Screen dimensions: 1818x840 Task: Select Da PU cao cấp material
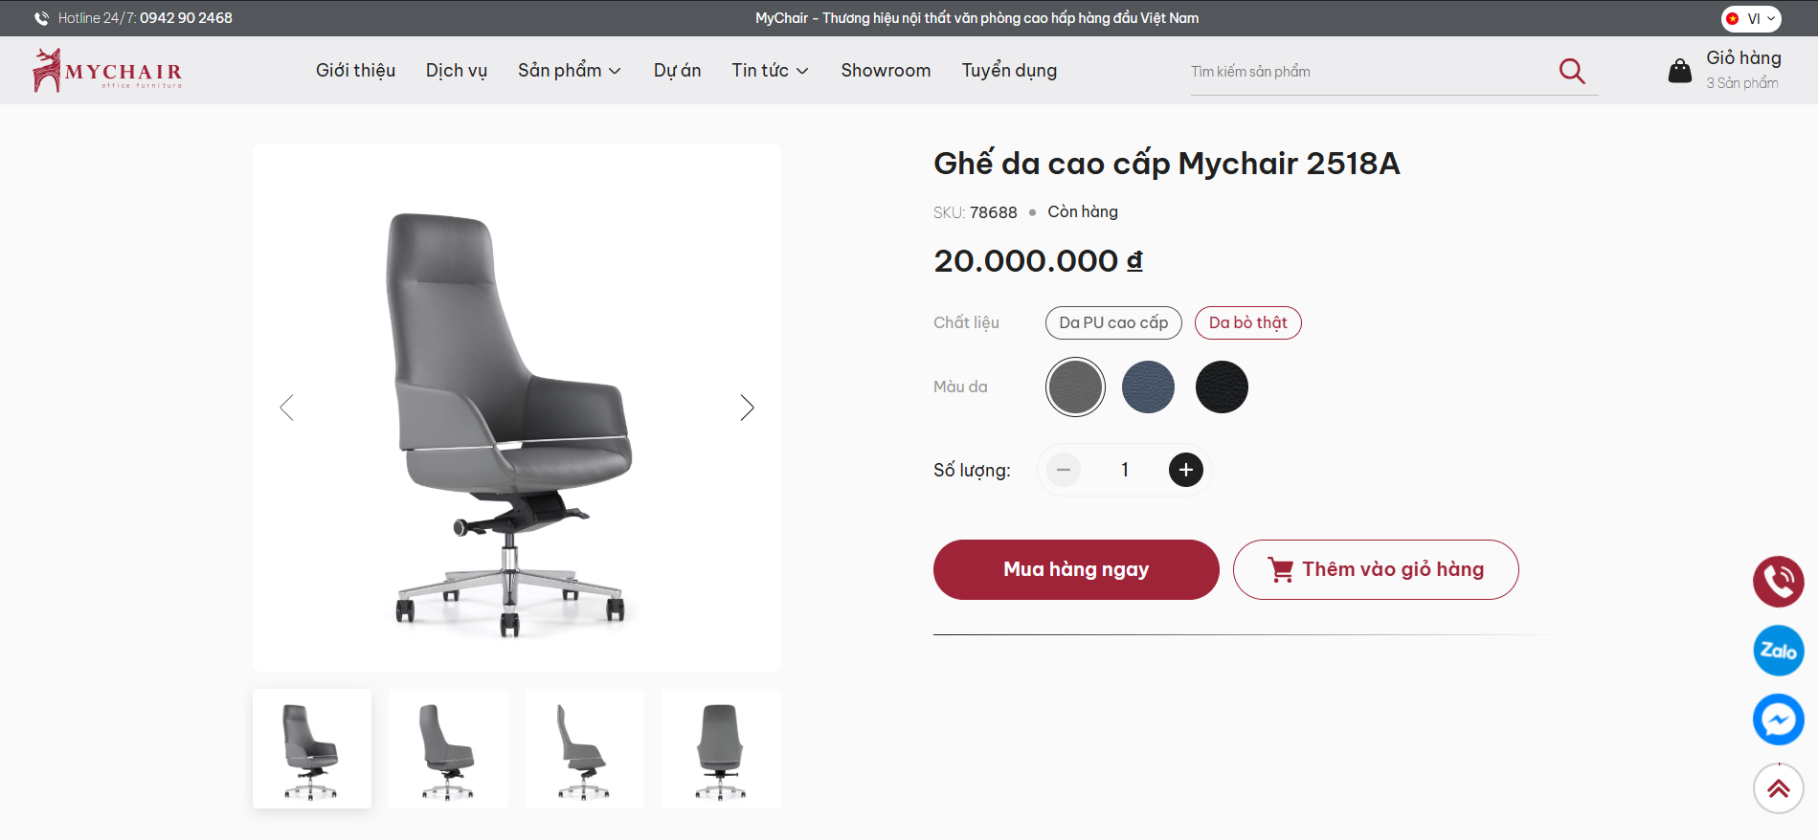tap(1113, 323)
